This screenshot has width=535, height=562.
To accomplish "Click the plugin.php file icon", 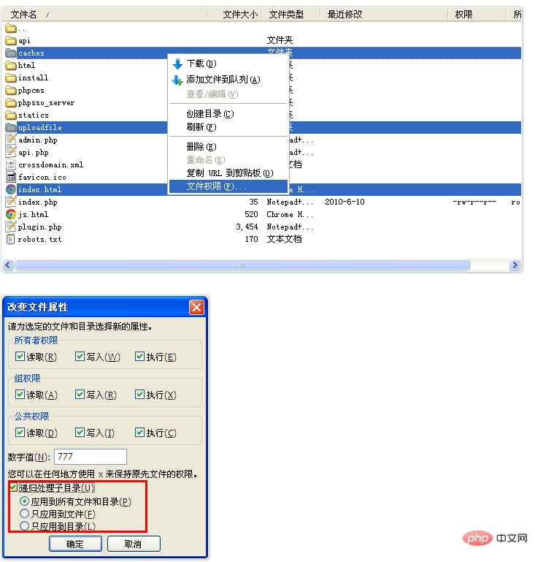I will tap(11, 227).
